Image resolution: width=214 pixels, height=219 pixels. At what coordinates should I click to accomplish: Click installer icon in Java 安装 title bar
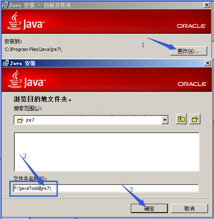click(5, 63)
